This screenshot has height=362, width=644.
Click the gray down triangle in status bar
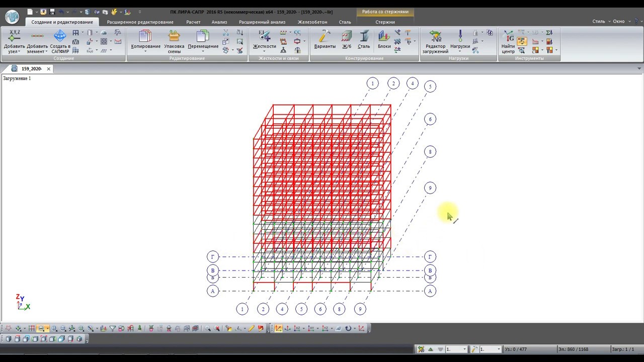[x=440, y=349]
